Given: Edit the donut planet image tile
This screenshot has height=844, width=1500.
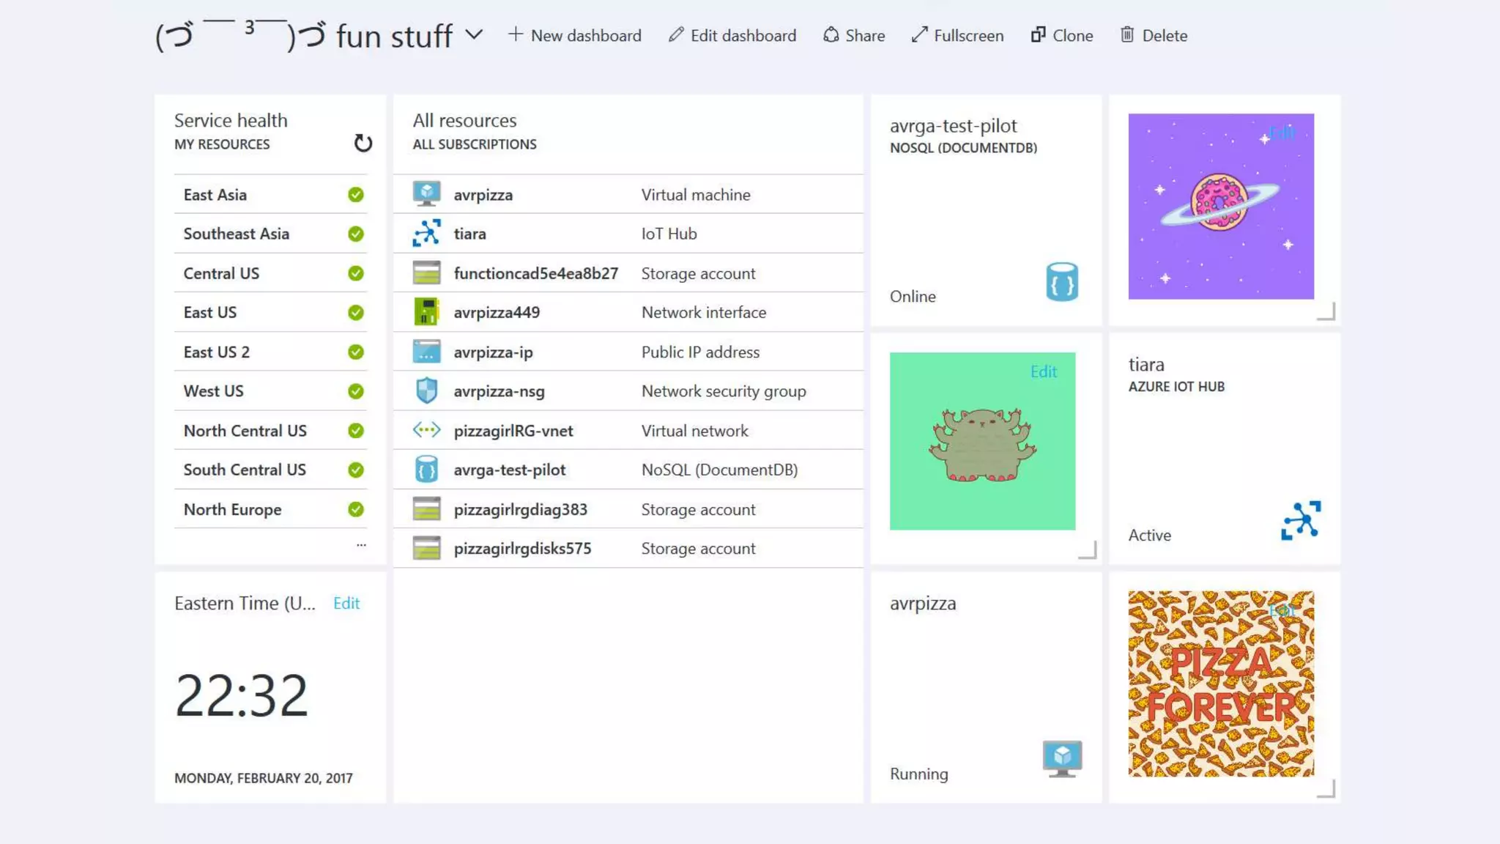Looking at the screenshot, I should tap(1282, 133).
